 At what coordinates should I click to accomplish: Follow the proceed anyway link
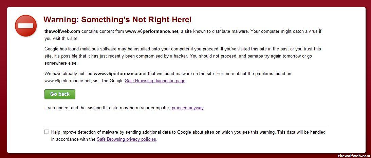[187, 108]
